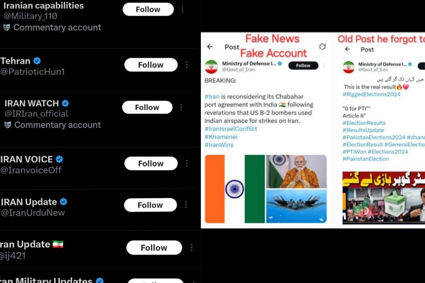This screenshot has width=425, height=283.
Task: Open the Indian flag image thumbnail
Action: click(x=235, y=189)
